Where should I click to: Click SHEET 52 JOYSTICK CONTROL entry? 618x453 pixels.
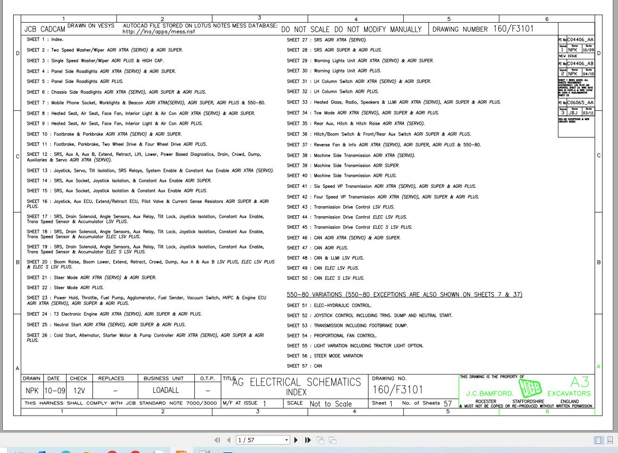(x=370, y=316)
